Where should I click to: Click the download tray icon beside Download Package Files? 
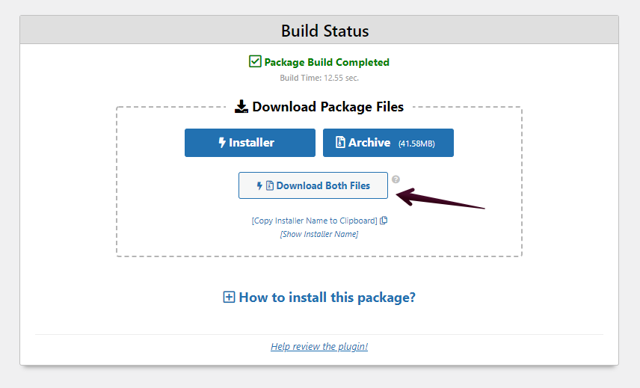pyautogui.click(x=241, y=107)
